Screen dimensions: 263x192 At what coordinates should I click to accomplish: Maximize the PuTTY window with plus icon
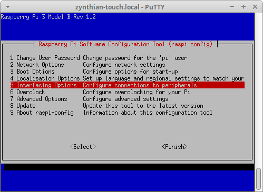pos(243,7)
